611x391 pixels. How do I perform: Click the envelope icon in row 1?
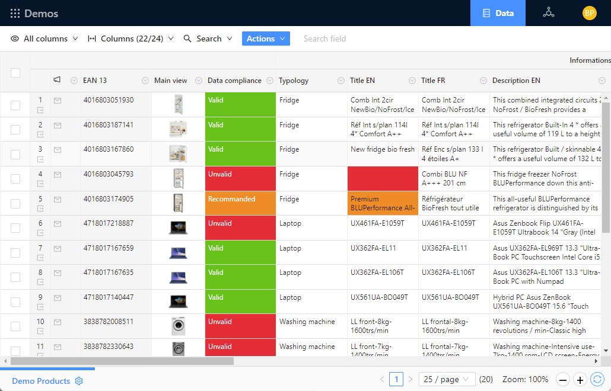click(58, 101)
